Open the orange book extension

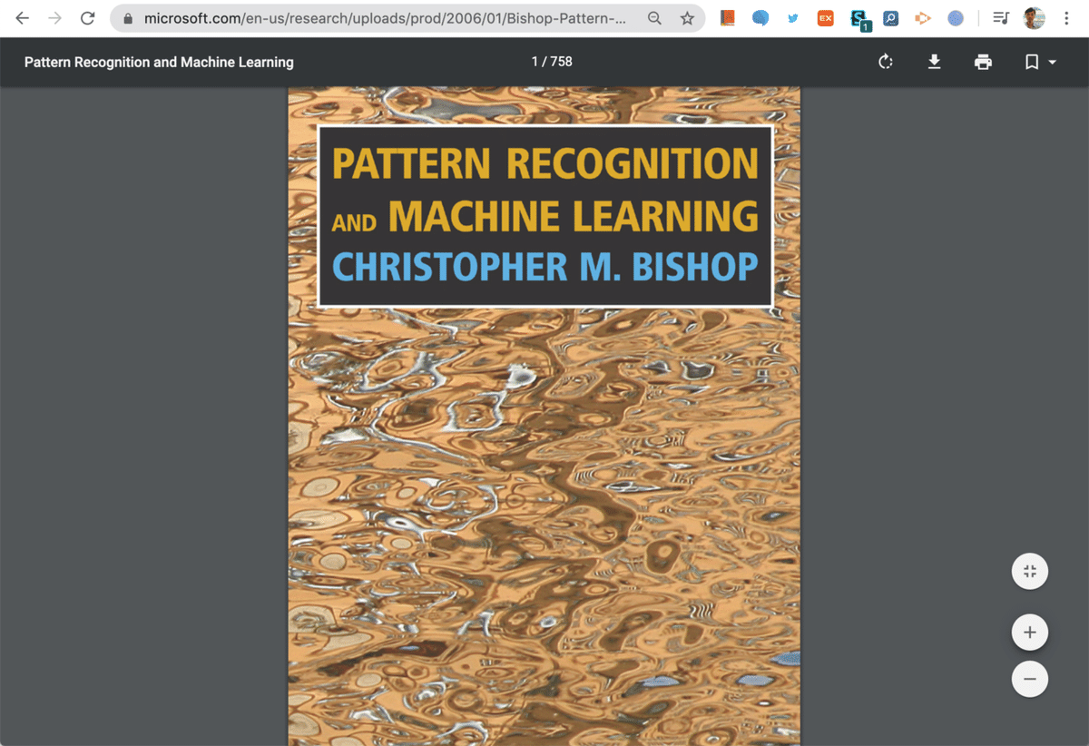point(727,18)
